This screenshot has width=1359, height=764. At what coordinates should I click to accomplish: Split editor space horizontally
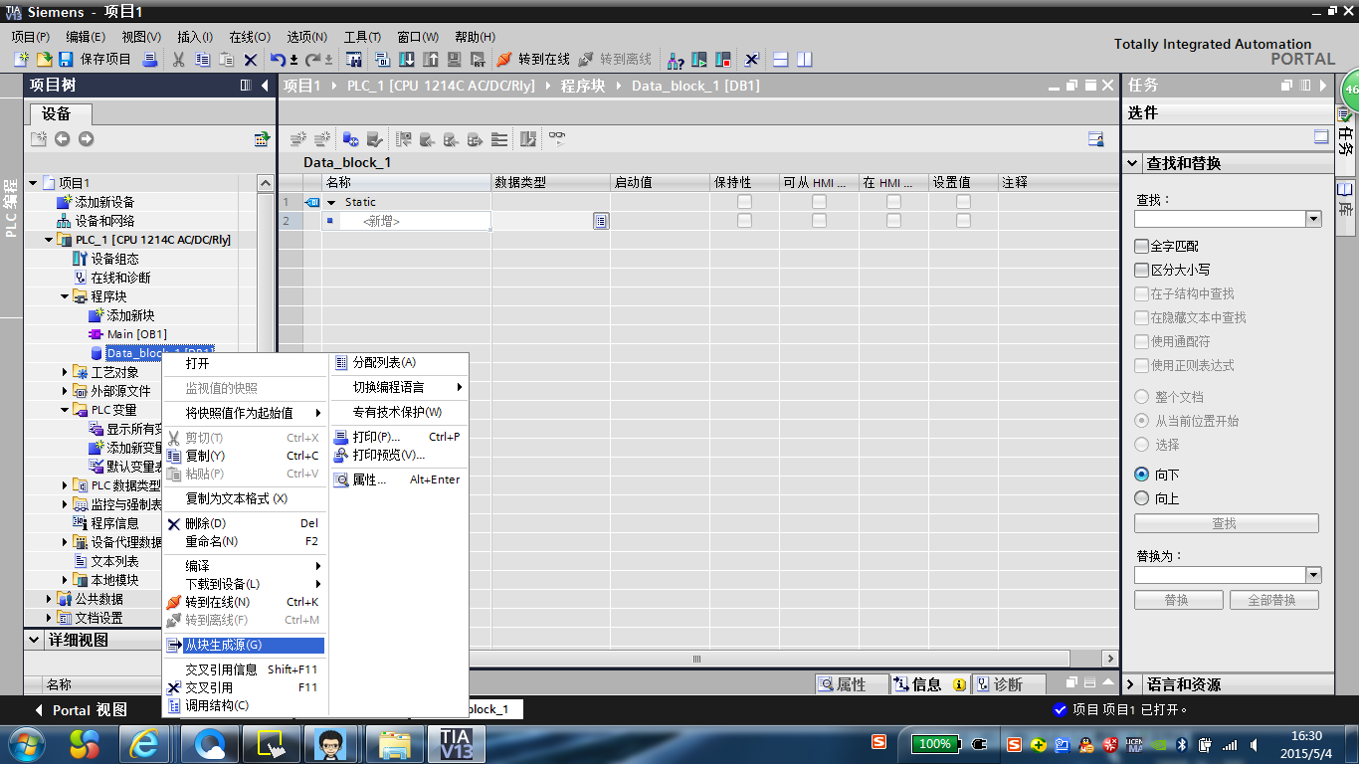(781, 60)
